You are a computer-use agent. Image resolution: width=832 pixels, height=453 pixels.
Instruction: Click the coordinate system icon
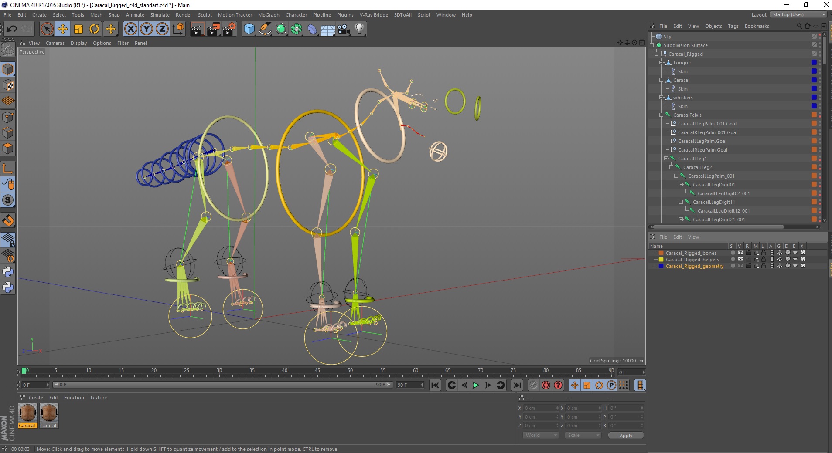tap(178, 29)
